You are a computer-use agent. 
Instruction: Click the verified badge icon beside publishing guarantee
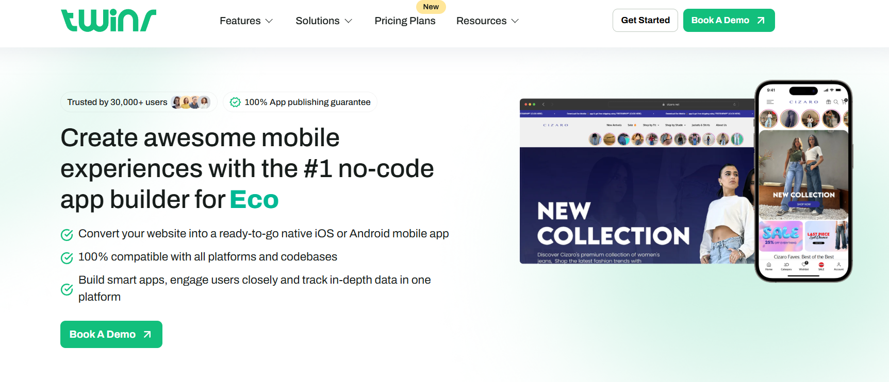pos(235,102)
